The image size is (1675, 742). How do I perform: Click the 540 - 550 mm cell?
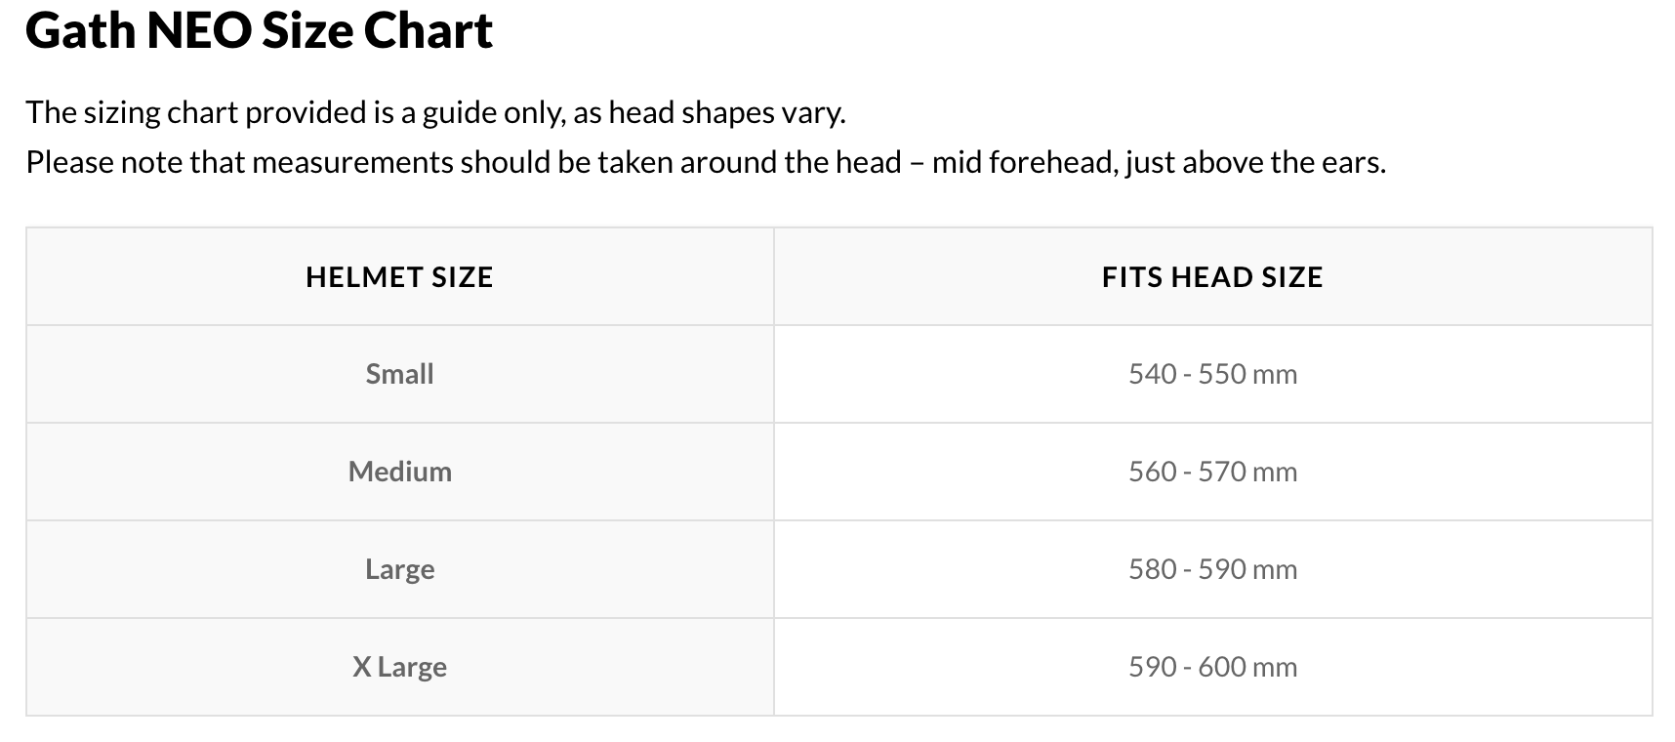click(1212, 374)
